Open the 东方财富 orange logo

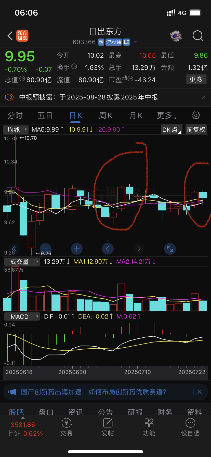click(x=22, y=36)
